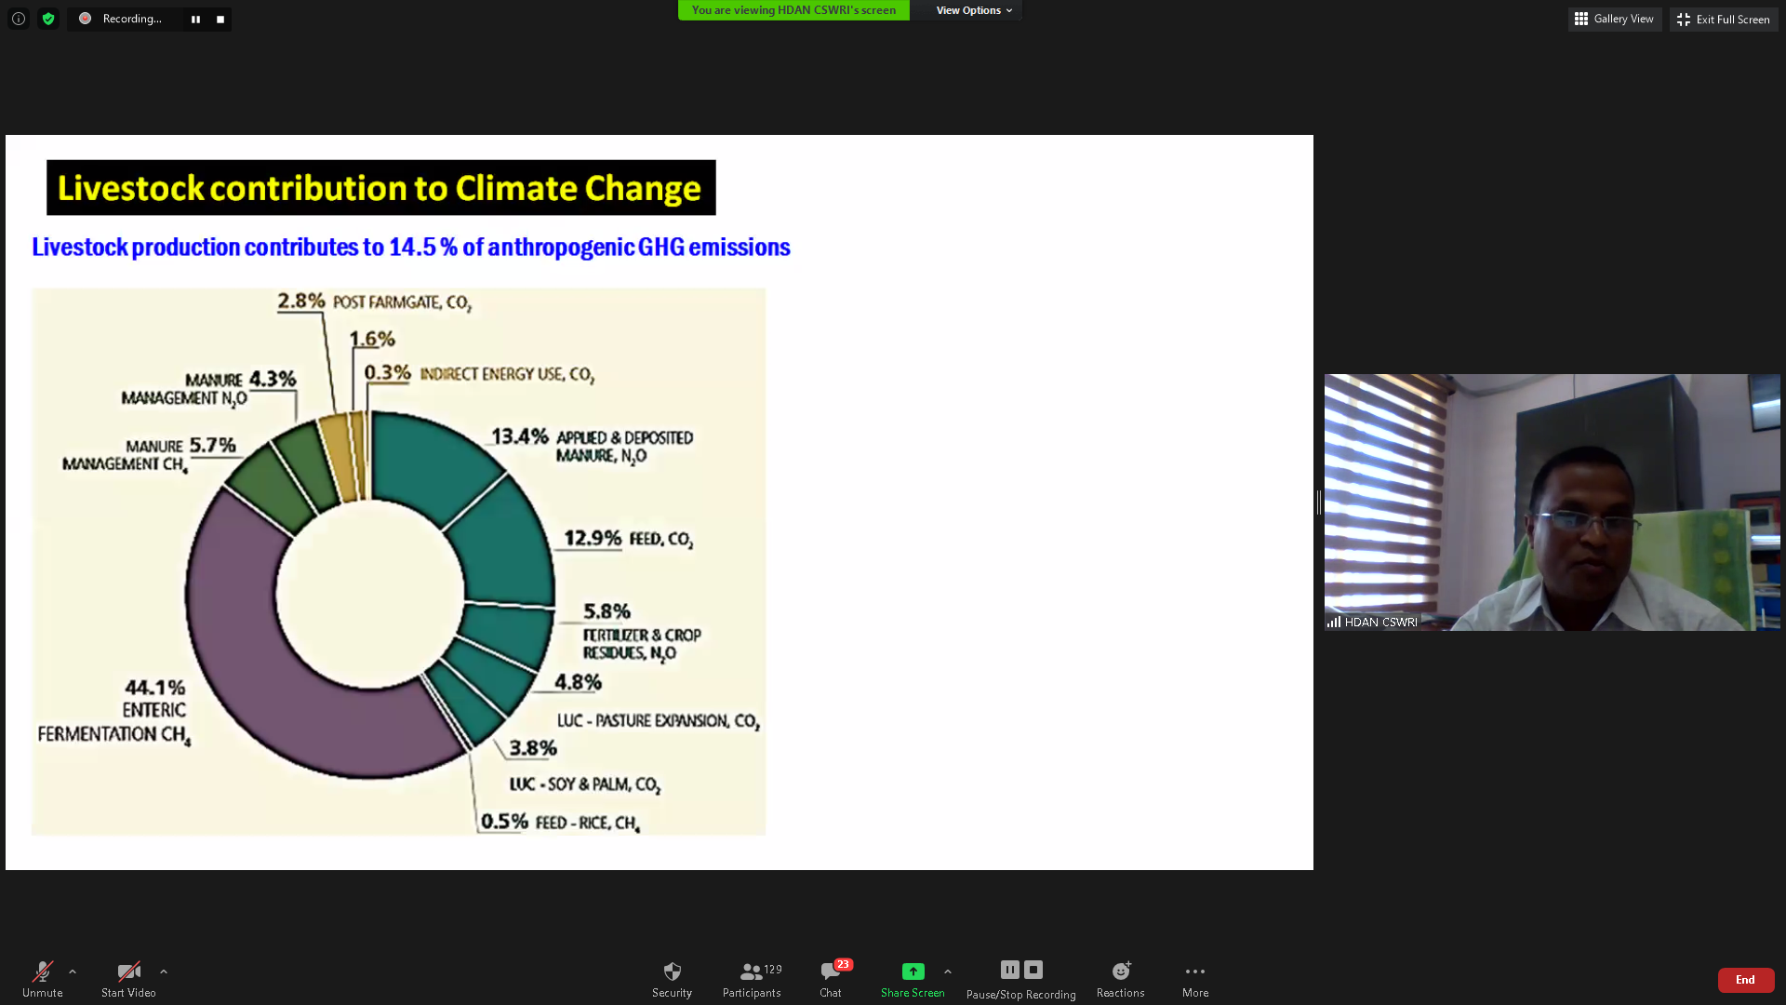Switch to Gallery View
1786x1005 pixels.
[x=1614, y=19]
